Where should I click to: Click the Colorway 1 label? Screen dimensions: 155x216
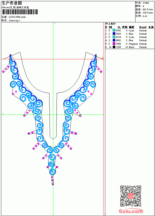click(14, 21)
